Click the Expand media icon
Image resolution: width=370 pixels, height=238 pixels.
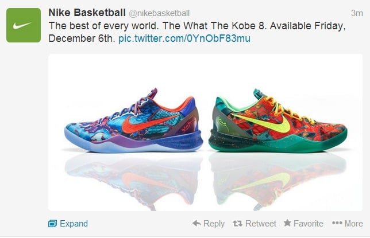coord(52,223)
